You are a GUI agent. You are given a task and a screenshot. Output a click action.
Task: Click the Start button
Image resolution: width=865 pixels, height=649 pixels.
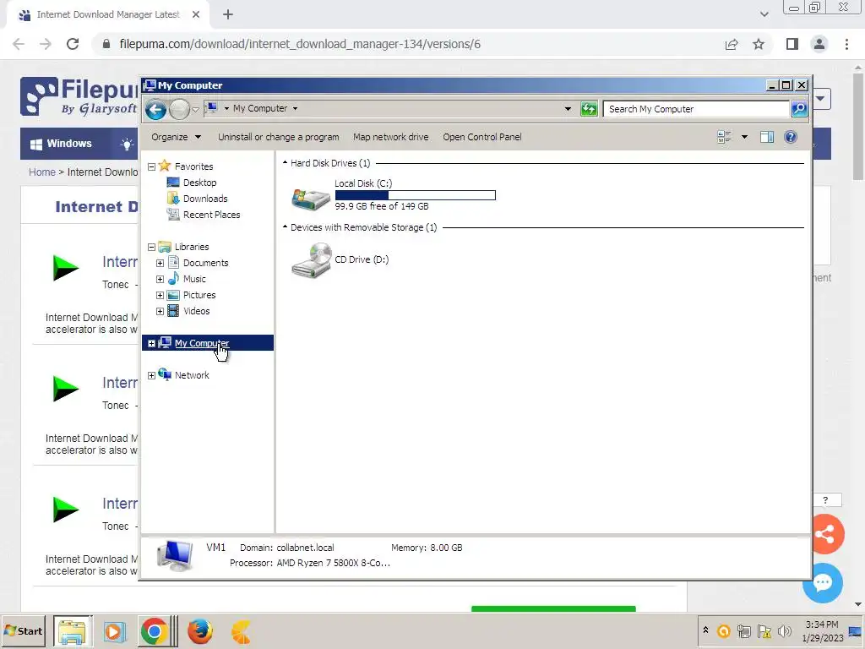23,631
